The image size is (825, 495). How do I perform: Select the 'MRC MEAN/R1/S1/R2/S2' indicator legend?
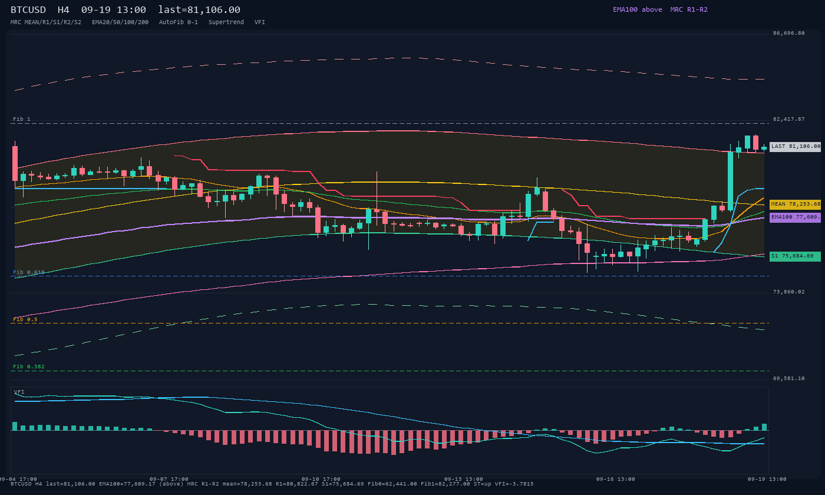[x=46, y=22]
